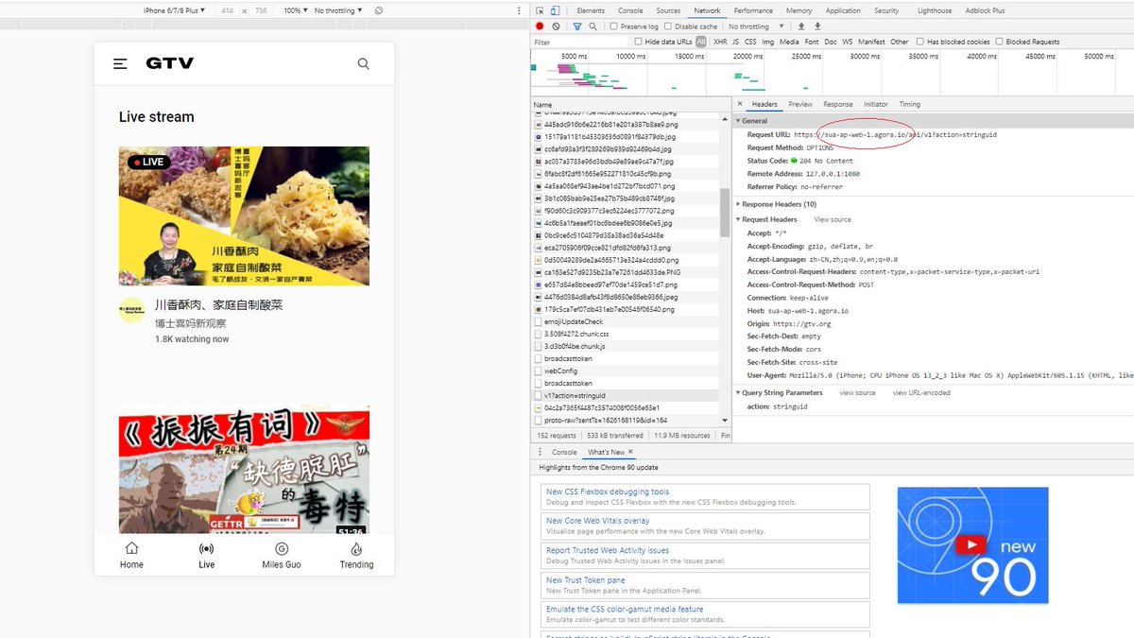Open the GTV search magnifier
This screenshot has height=638, width=1134.
(x=364, y=64)
